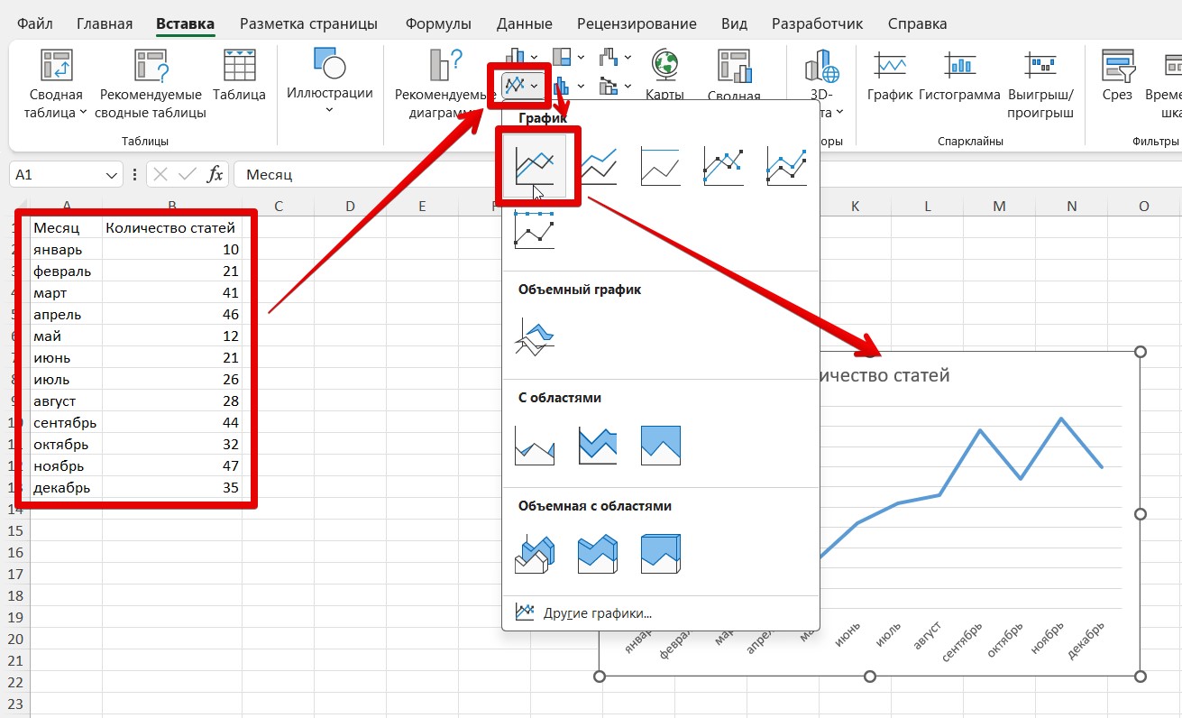Select the basic line chart thumbnail

coord(535,166)
